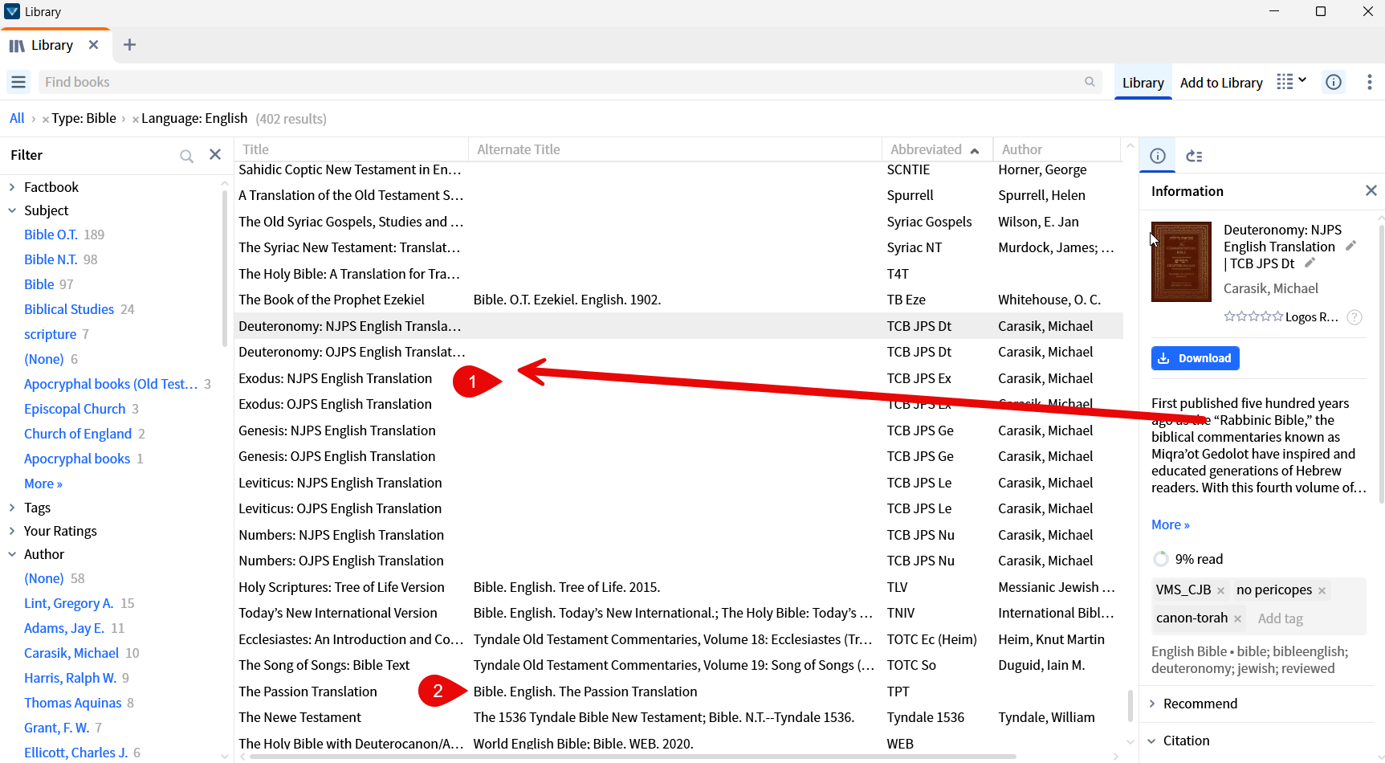The width and height of the screenshot is (1385, 763).
Task: Filter by the Bible O.T. subject
Action: [51, 235]
